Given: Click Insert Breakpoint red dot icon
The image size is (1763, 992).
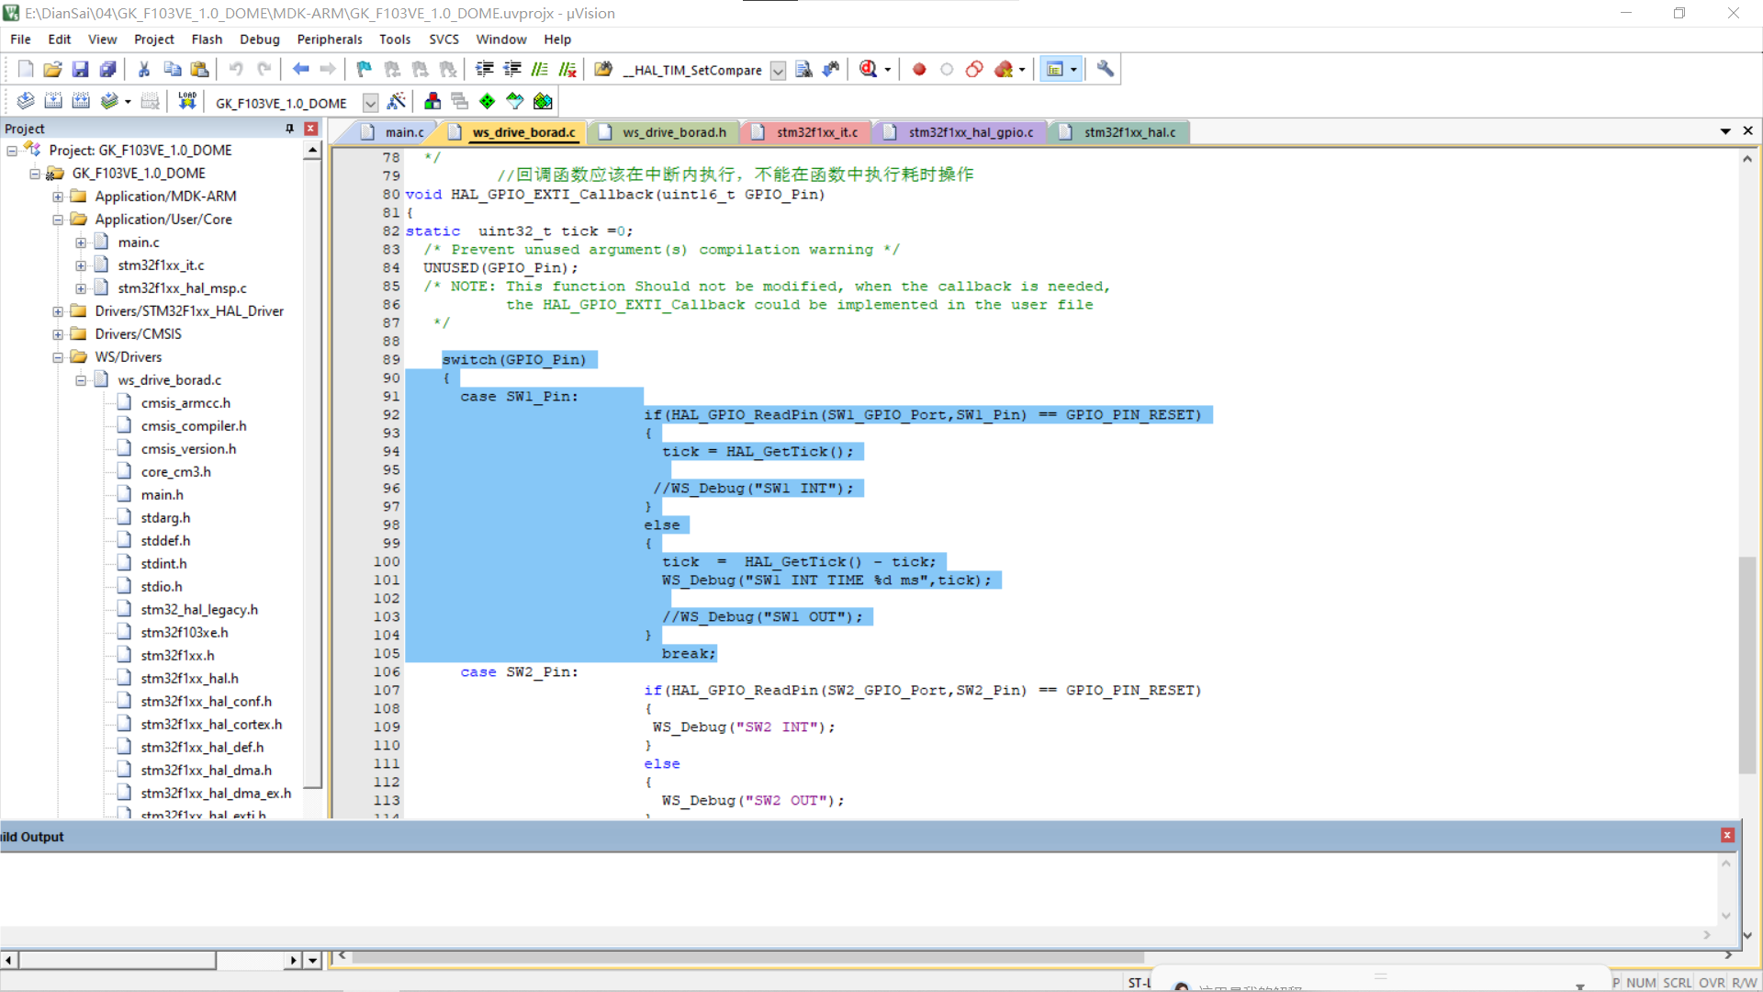Looking at the screenshot, I should click(x=919, y=69).
